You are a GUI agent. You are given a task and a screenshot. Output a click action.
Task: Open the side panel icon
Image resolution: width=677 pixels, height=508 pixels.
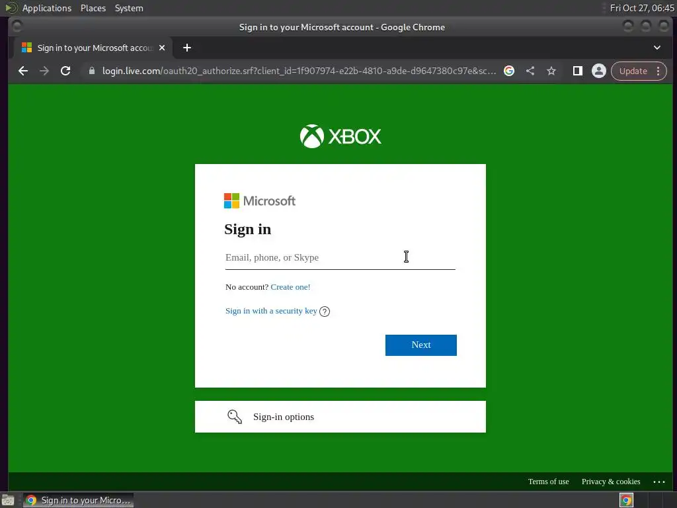(578, 71)
